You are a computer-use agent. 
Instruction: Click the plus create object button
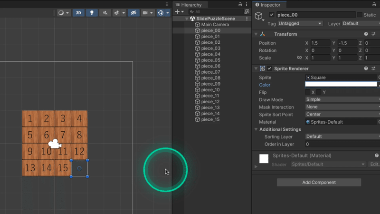tap(177, 11)
